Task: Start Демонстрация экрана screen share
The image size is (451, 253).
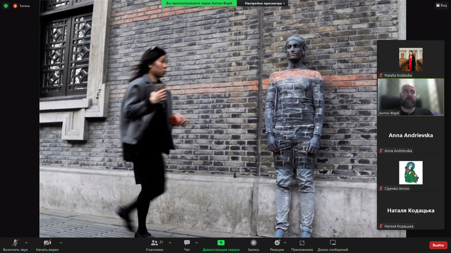Action: click(221, 245)
